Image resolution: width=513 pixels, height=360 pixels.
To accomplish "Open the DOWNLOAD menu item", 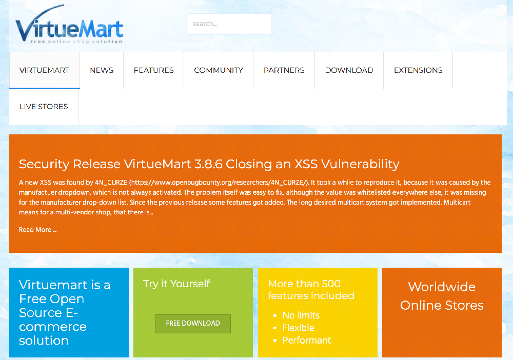I will tap(349, 70).
